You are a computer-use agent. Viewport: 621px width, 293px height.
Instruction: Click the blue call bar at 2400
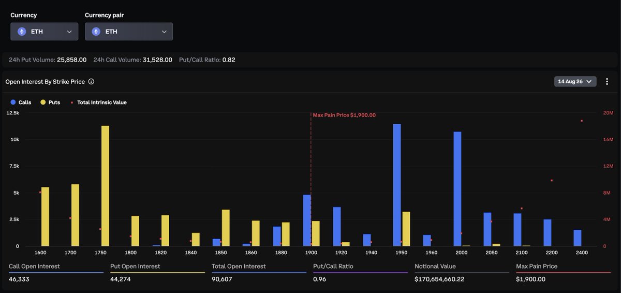pyautogui.click(x=578, y=238)
